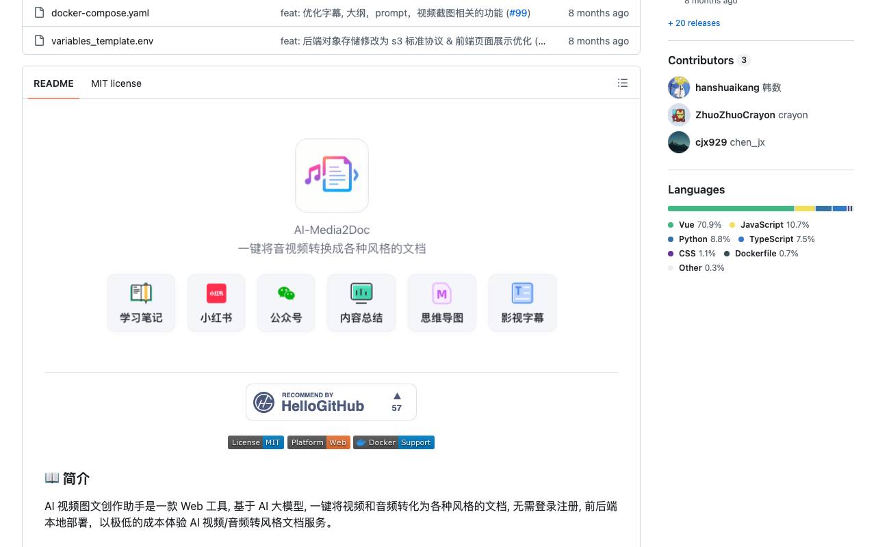Click the TypeScript 7.5% language entry
The height and width of the screenshot is (547, 876).
776,239
